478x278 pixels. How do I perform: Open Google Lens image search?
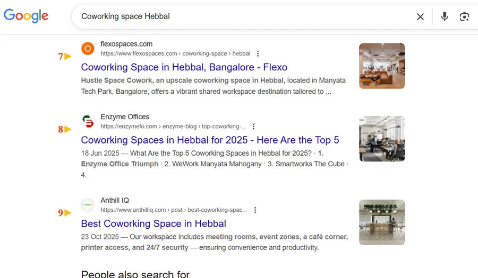pos(464,16)
